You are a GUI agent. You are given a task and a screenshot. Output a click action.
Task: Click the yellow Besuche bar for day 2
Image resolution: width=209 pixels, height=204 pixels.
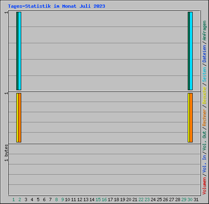click(17, 118)
